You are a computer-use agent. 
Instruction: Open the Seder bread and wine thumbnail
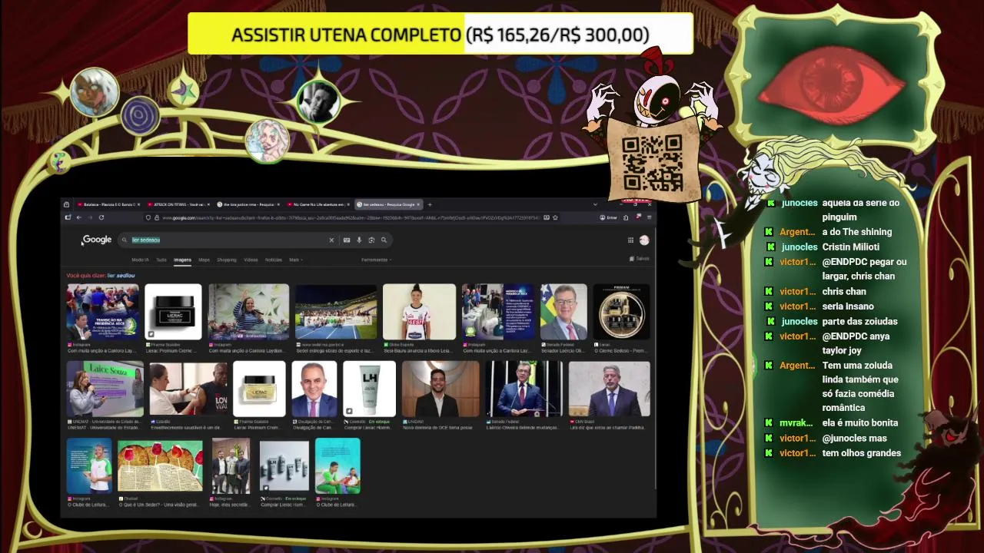(160, 466)
